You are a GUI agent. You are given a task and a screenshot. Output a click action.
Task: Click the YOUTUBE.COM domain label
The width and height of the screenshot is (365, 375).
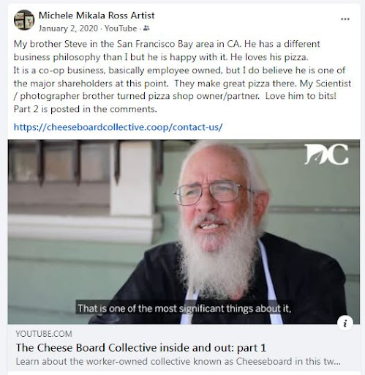tap(44, 334)
